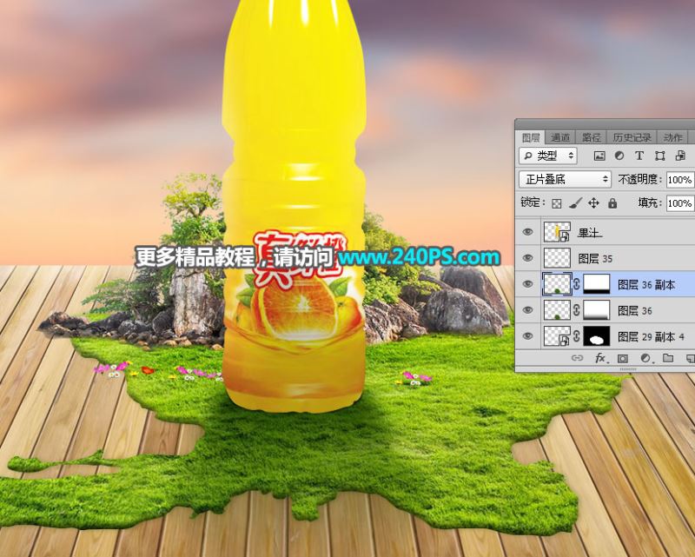
Task: Open the 历史记录 tab
Action: [631, 137]
